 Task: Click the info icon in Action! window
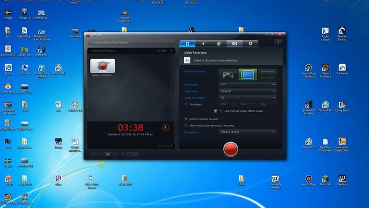(278, 42)
